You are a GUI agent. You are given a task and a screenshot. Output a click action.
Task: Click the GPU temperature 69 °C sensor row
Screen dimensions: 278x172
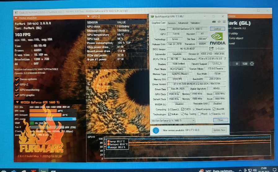pos(117,35)
